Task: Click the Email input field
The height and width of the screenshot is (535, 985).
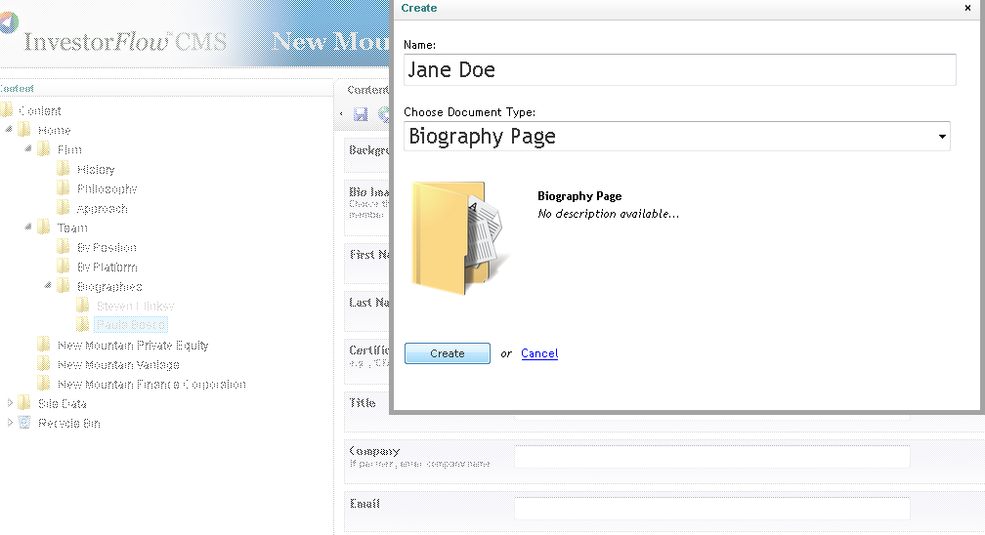Action: pyautogui.click(x=711, y=508)
